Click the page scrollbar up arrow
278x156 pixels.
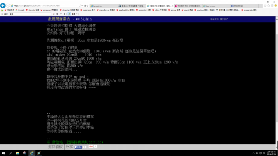click(276, 18)
